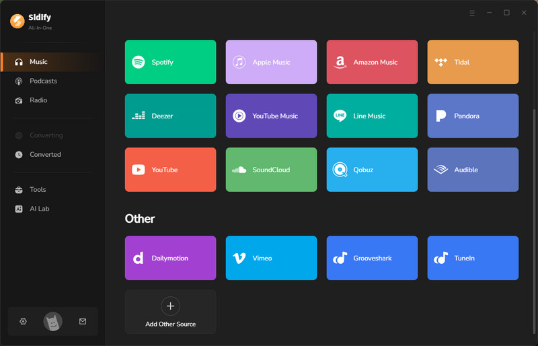The width and height of the screenshot is (538, 346).
Task: Click the Pandora P logo icon
Action: (440, 116)
